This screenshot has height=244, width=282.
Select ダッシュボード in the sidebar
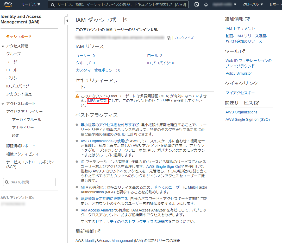(x=19, y=36)
